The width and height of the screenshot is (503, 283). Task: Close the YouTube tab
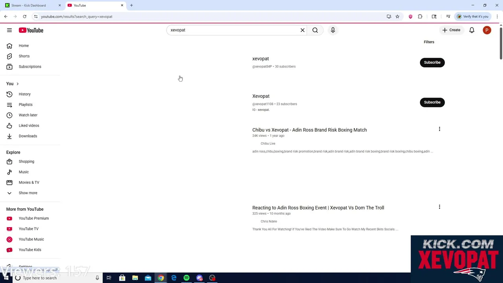point(122,5)
